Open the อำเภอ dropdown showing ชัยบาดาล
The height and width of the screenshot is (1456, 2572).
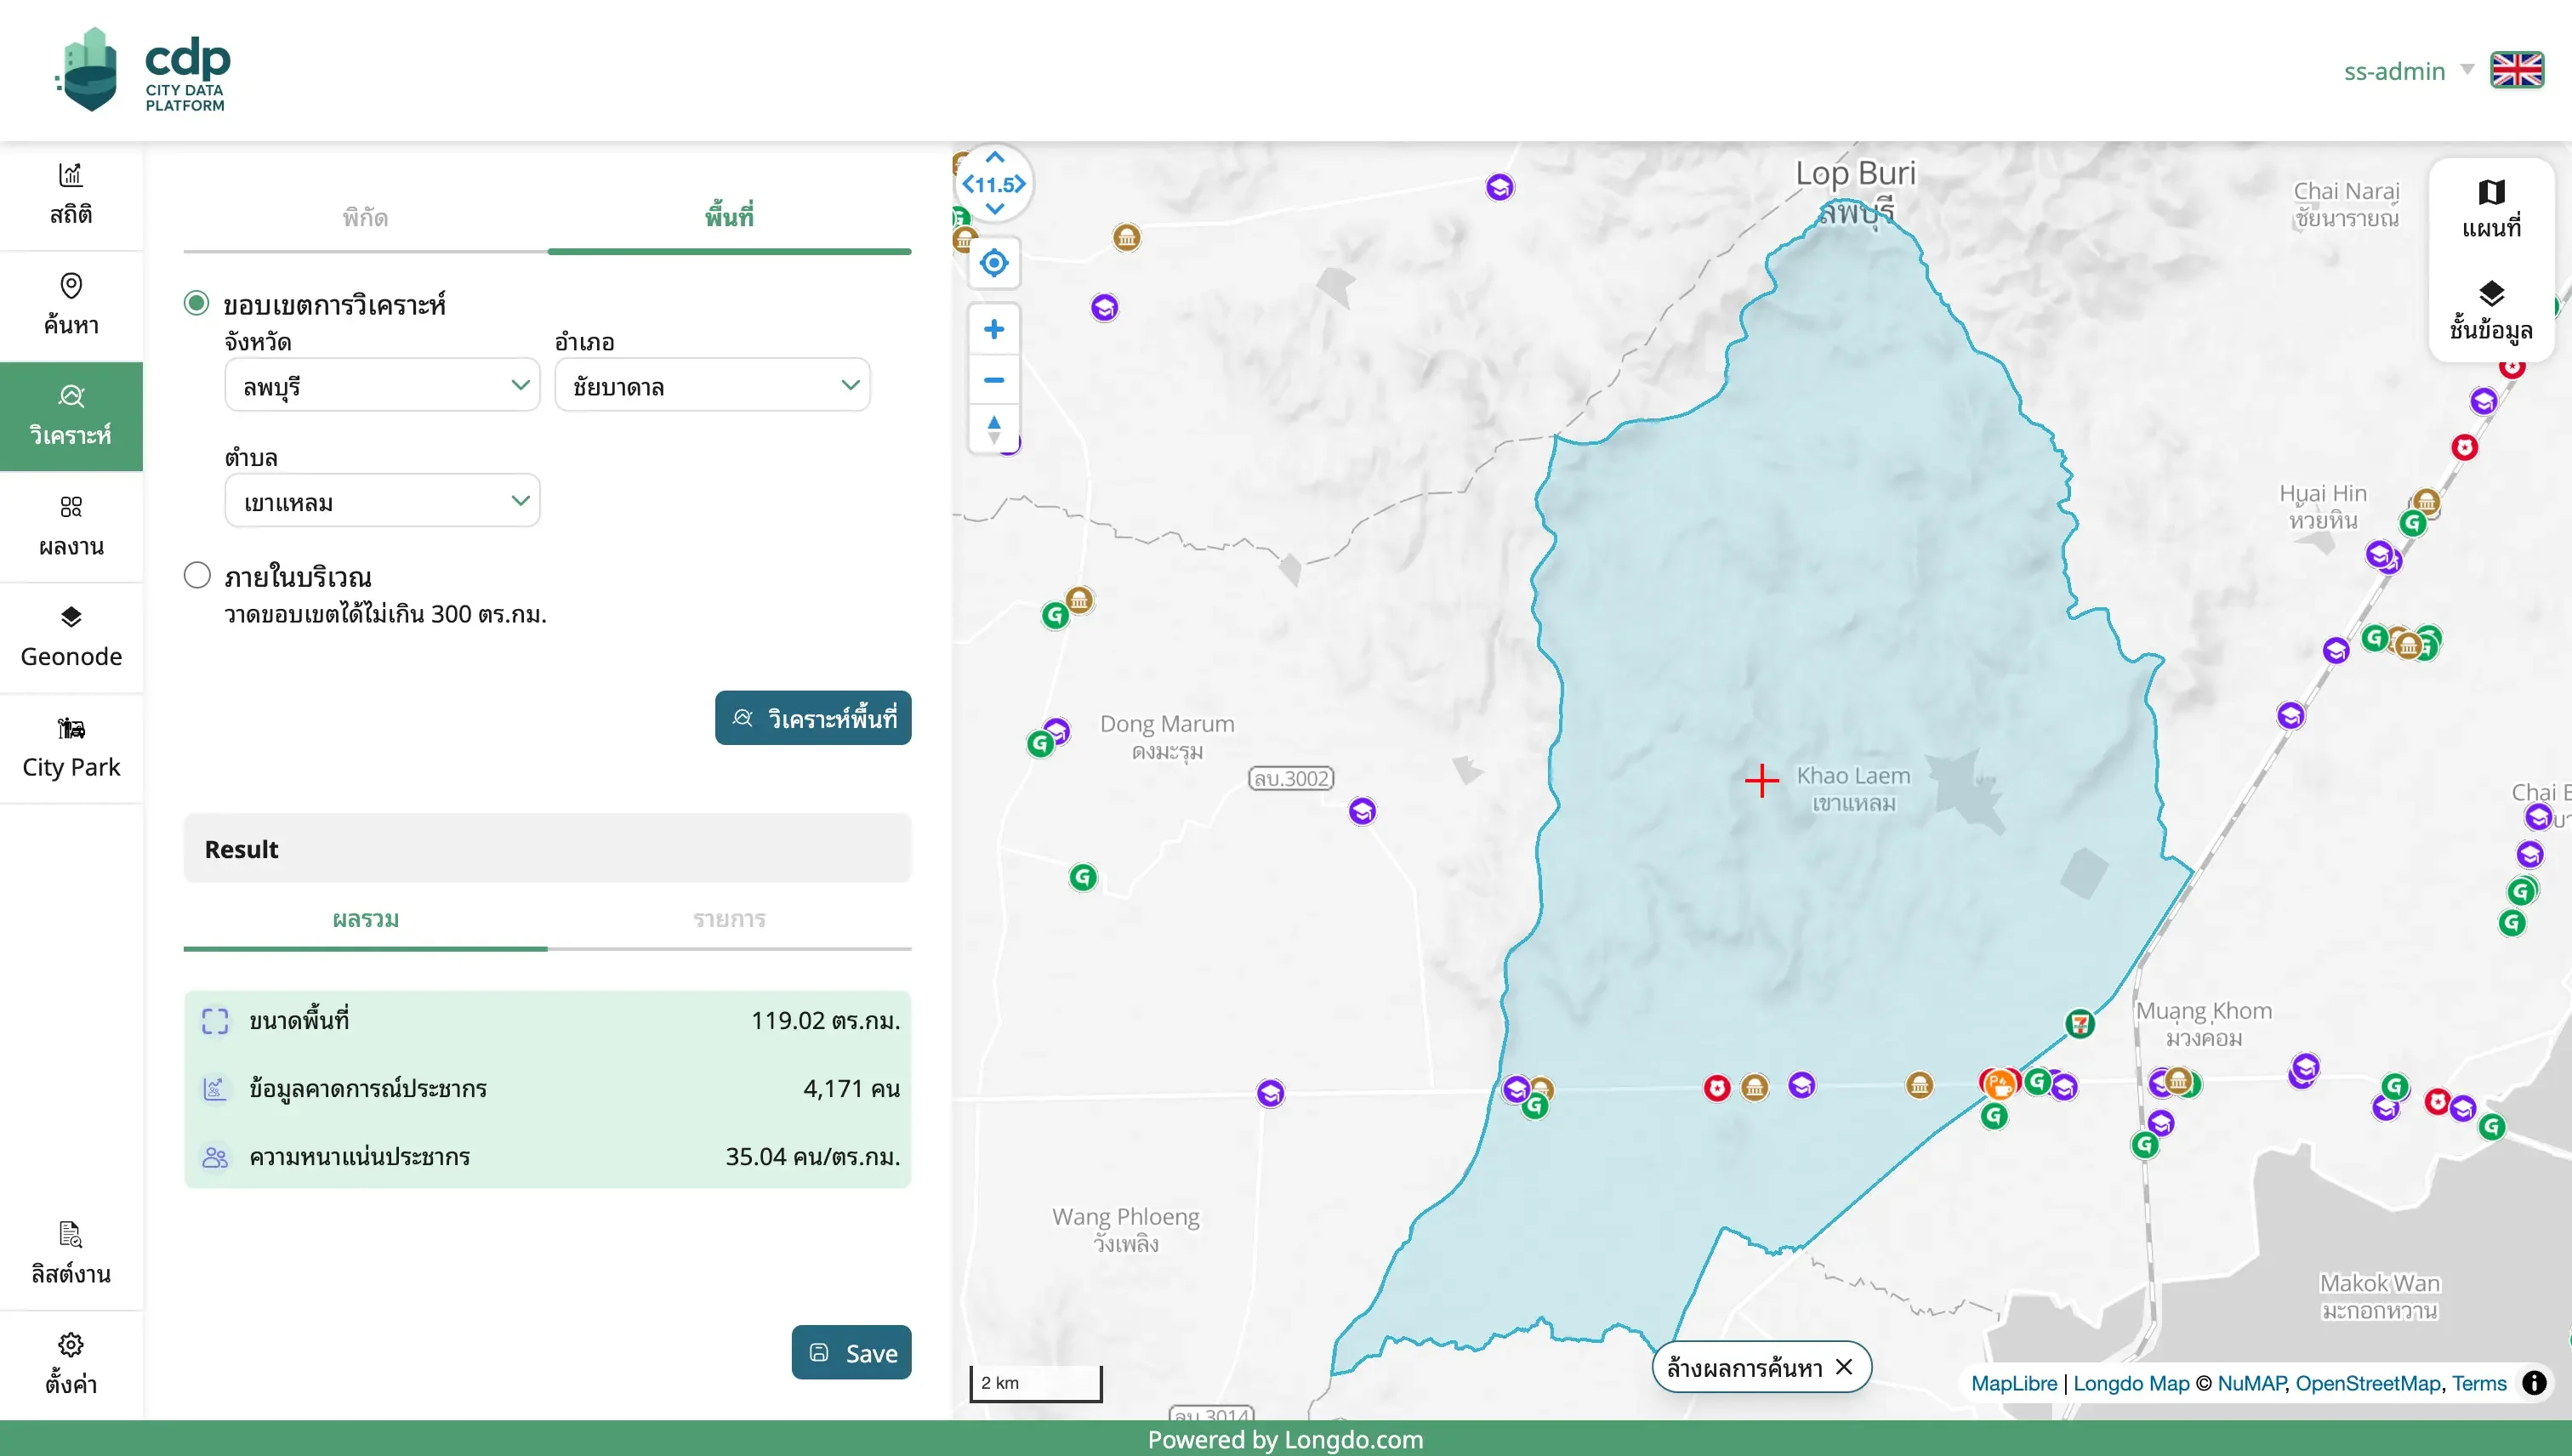click(712, 385)
